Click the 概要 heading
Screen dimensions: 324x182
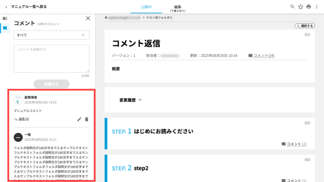(116, 69)
